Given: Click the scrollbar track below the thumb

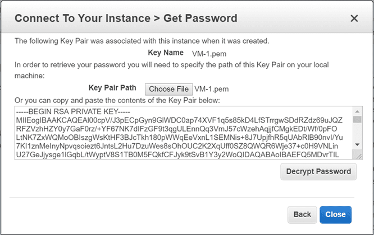Looking at the screenshot, I should tap(358, 133).
